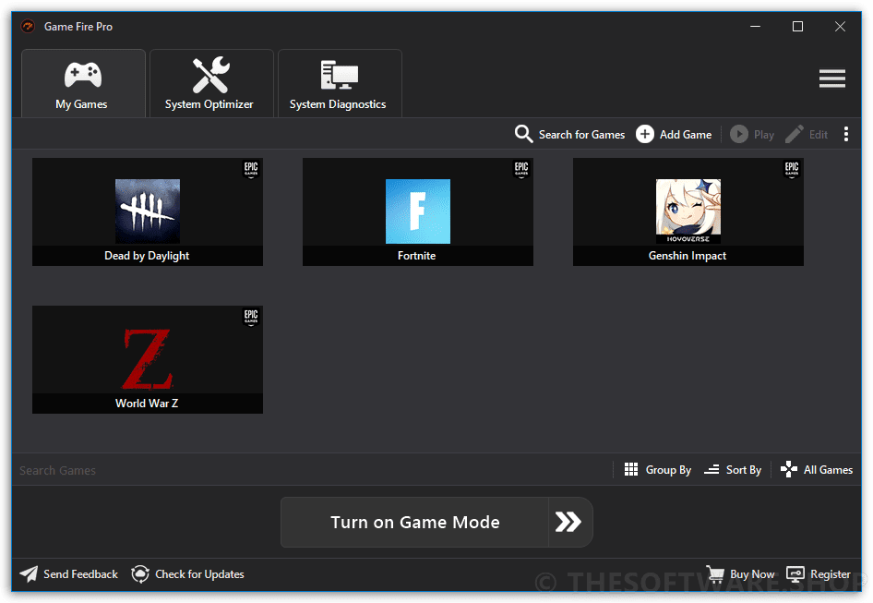873x603 pixels.
Task: Click the Send Feedback link
Action: [69, 574]
